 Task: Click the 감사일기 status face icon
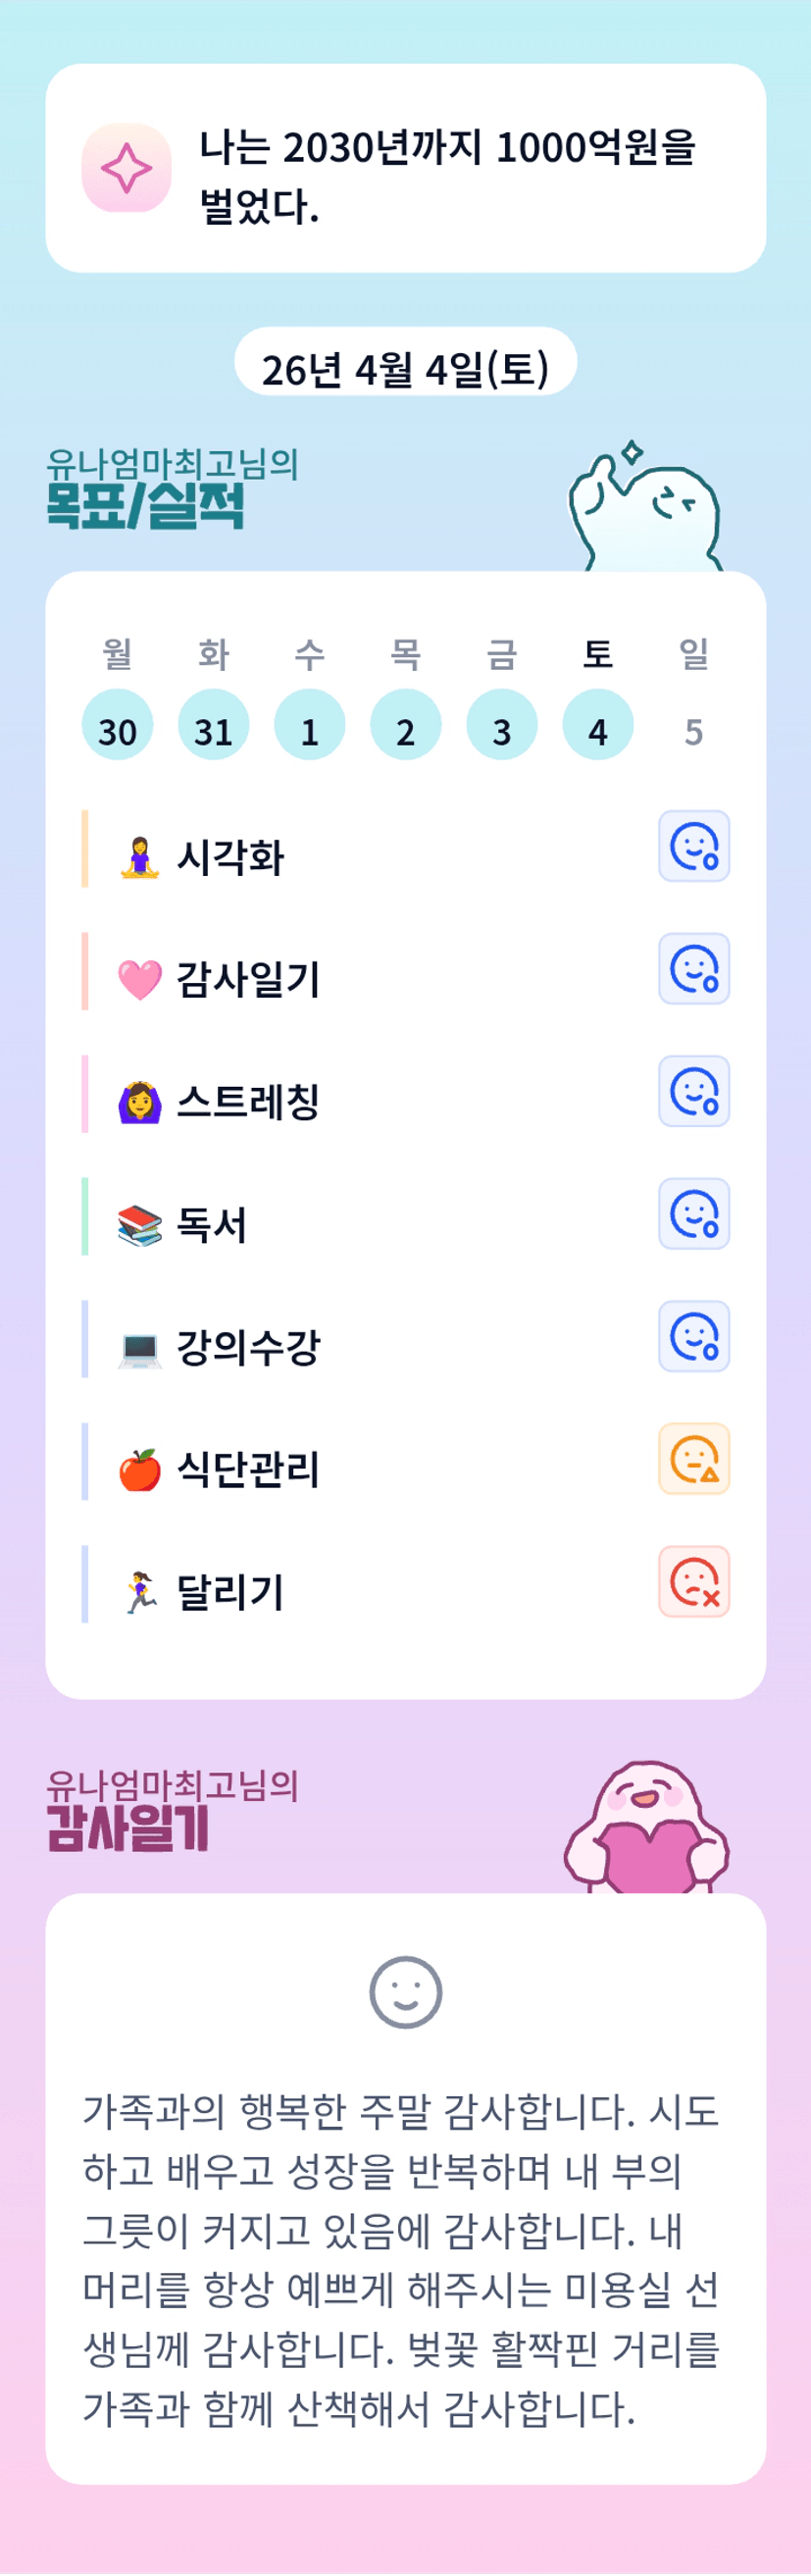pyautogui.click(x=693, y=969)
